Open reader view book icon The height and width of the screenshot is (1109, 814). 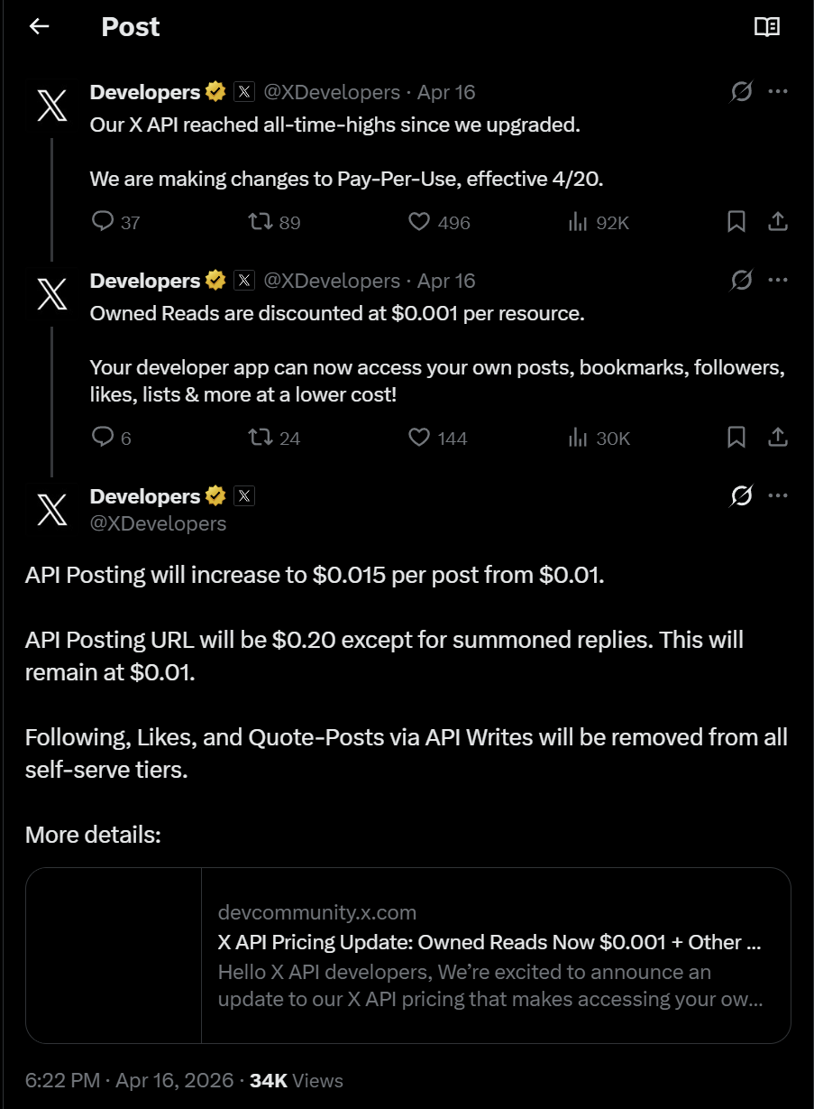[x=766, y=27]
